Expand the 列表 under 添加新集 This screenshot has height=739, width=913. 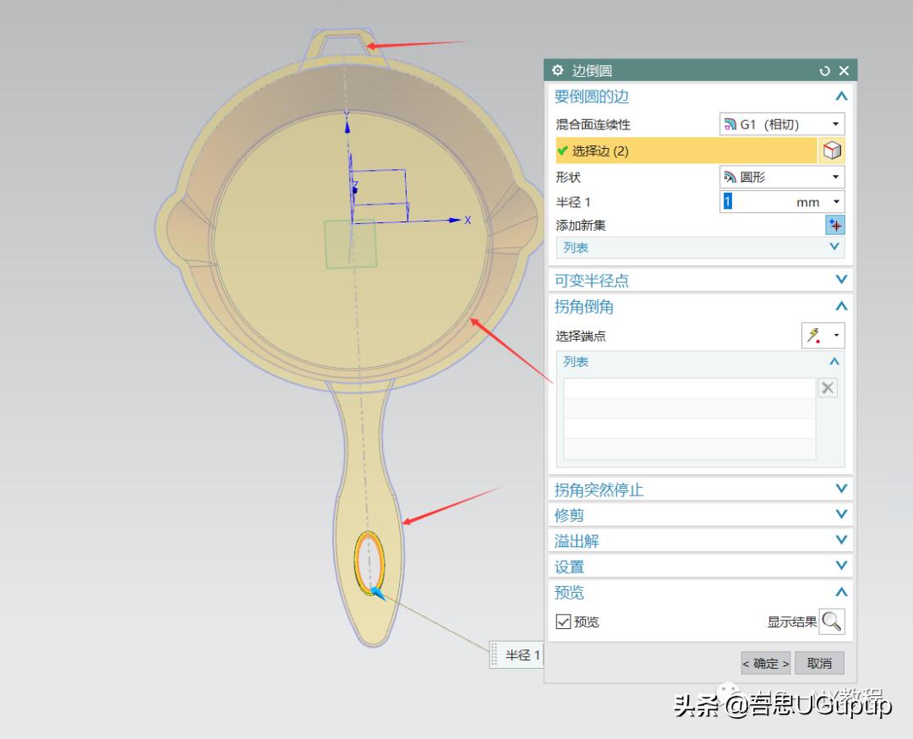834,247
